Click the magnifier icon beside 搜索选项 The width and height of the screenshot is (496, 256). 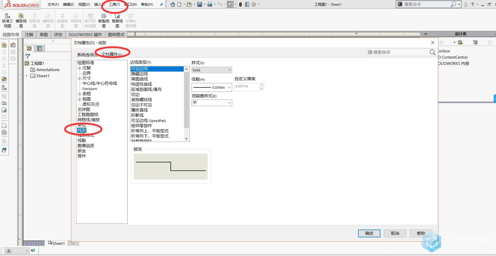point(433,52)
